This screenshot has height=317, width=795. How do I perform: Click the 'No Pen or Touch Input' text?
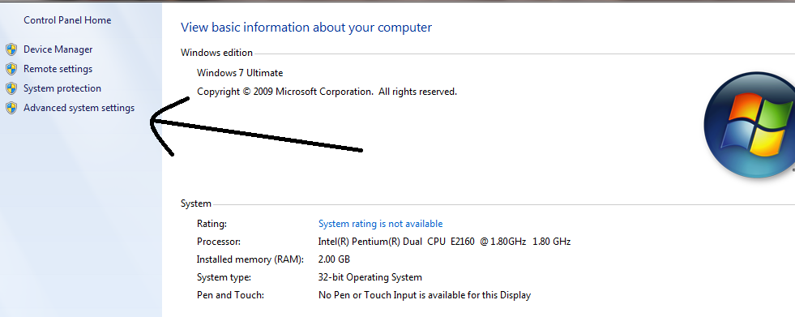(x=425, y=295)
